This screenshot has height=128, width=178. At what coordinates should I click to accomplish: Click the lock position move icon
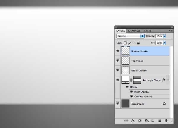[134, 43]
